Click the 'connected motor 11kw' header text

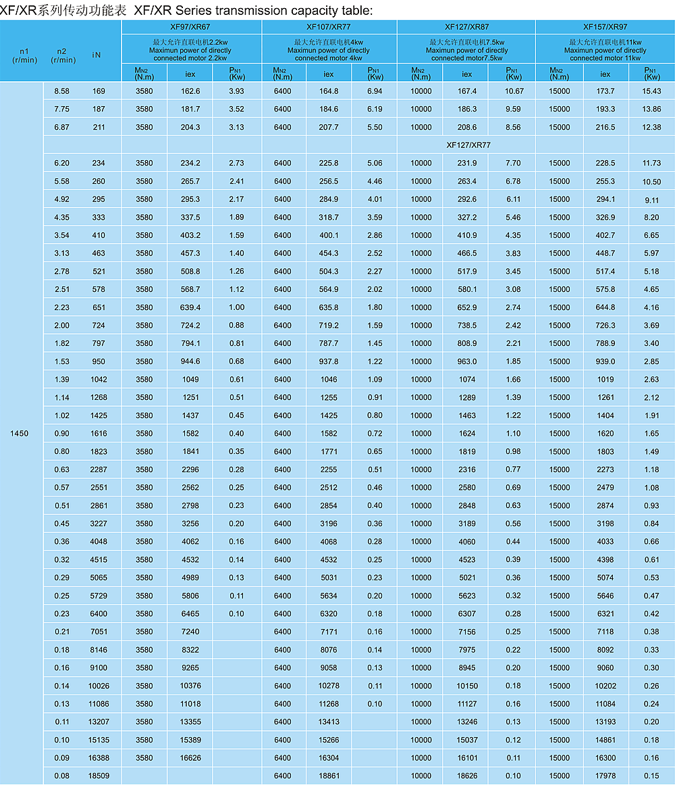605,58
